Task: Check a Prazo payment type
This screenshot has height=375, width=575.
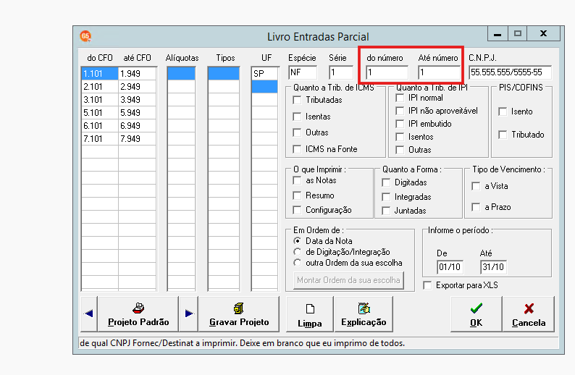Action: 476,208
